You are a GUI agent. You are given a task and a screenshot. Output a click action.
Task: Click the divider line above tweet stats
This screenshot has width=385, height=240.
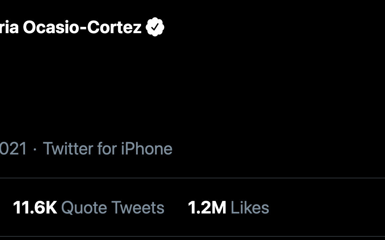(193, 178)
